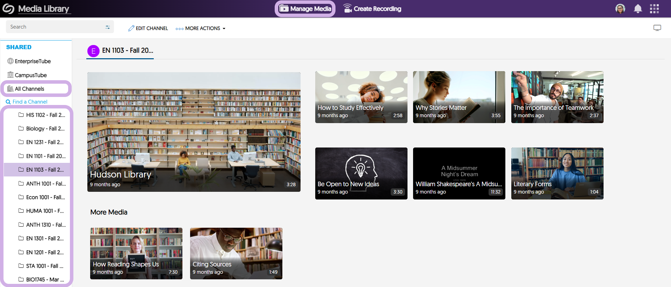Image resolution: width=671 pixels, height=287 pixels.
Task: Open the HIS 1102 channel folder
Action: point(45,115)
